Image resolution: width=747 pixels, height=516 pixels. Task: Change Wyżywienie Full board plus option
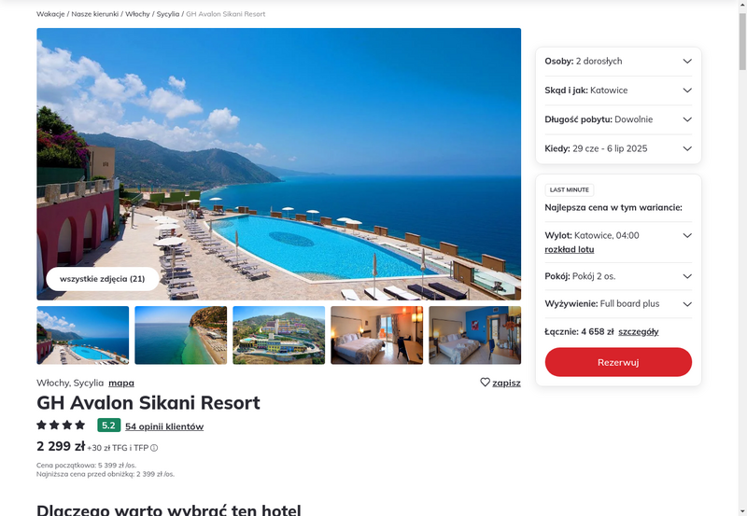click(x=618, y=304)
